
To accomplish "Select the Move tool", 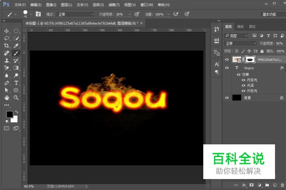I will pos(7,31).
